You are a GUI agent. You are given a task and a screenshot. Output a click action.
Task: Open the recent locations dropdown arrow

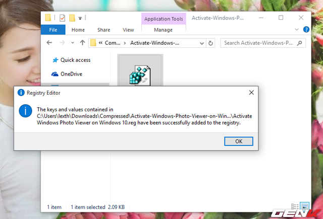pyautogui.click(x=73, y=43)
